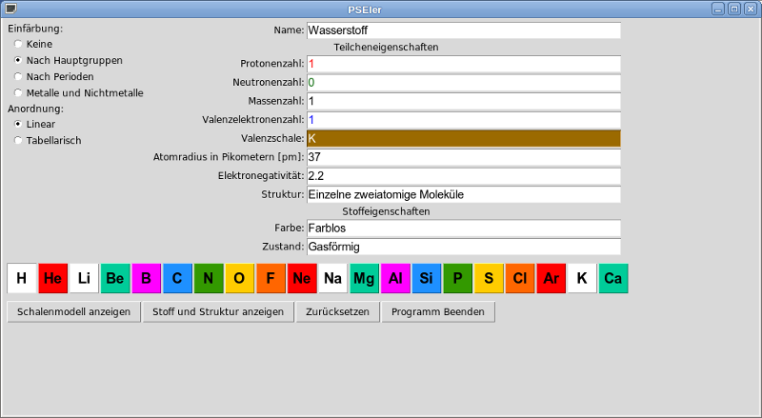
Task: Click 'Programm Beenden' to quit
Action: click(437, 312)
